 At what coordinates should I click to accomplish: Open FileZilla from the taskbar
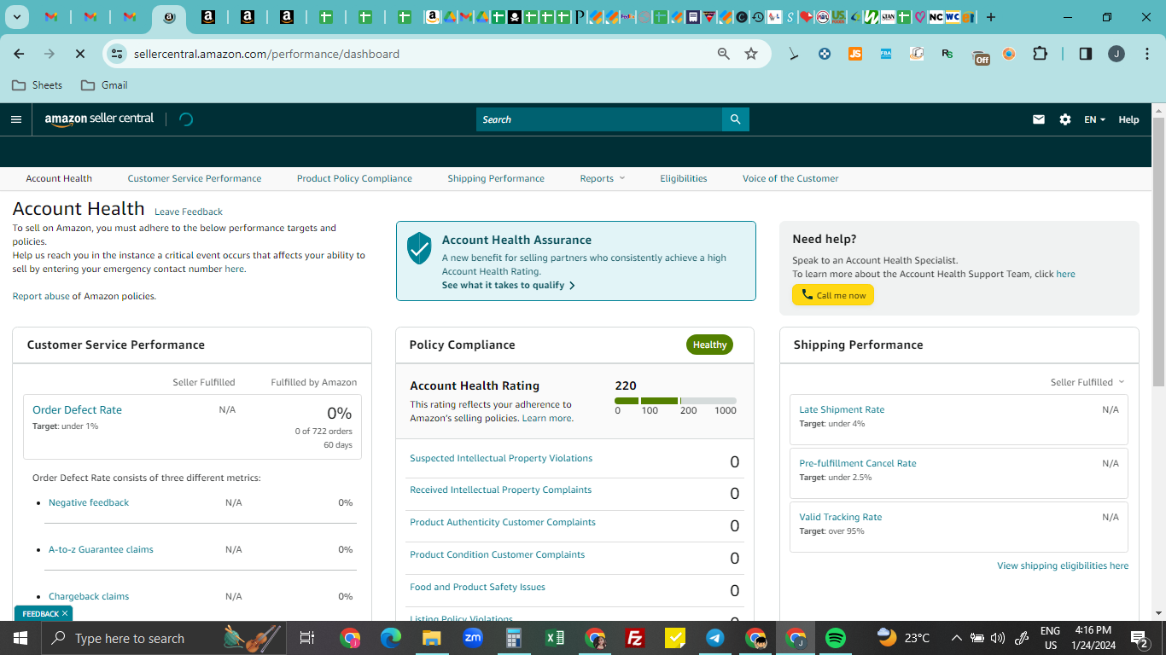point(634,638)
